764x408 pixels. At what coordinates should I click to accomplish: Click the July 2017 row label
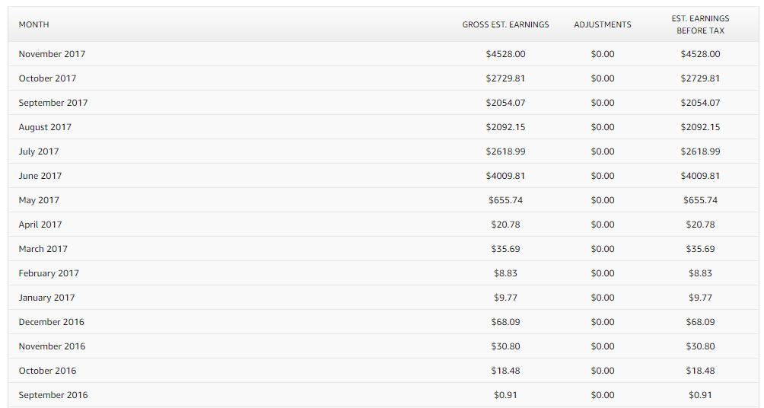click(39, 151)
